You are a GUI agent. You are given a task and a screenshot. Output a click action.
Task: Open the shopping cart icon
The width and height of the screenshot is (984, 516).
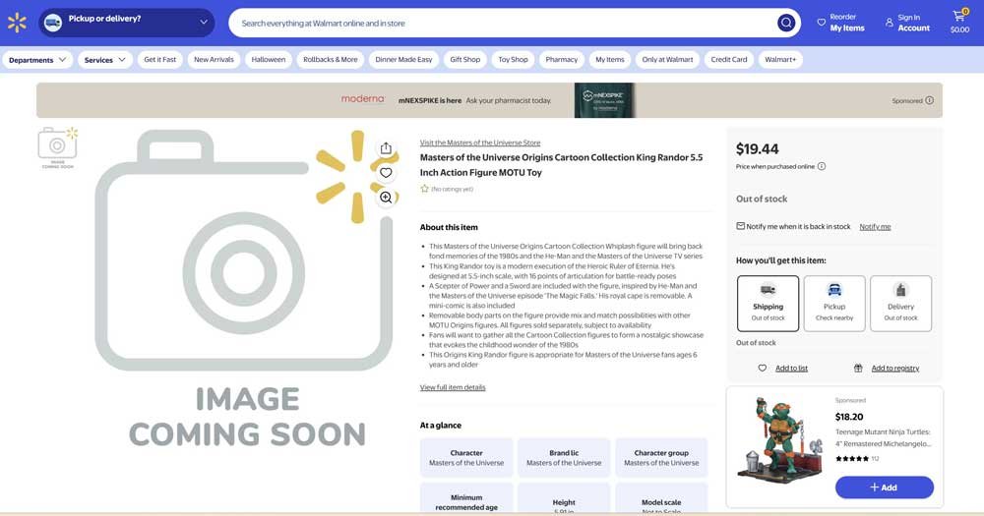958,17
